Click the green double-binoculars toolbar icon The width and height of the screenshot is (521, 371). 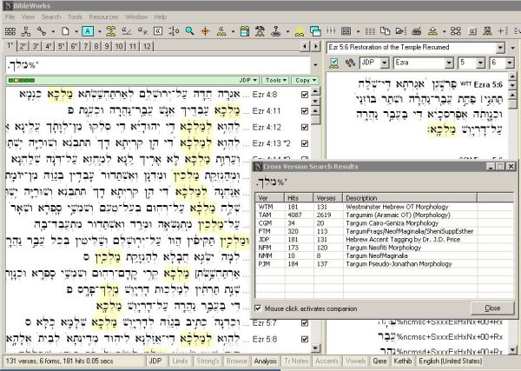tap(110, 31)
